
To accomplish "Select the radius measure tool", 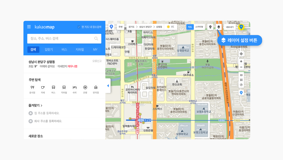I will (x=241, y=85).
